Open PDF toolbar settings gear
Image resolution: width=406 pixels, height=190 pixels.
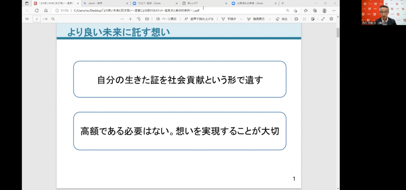tap(331, 19)
